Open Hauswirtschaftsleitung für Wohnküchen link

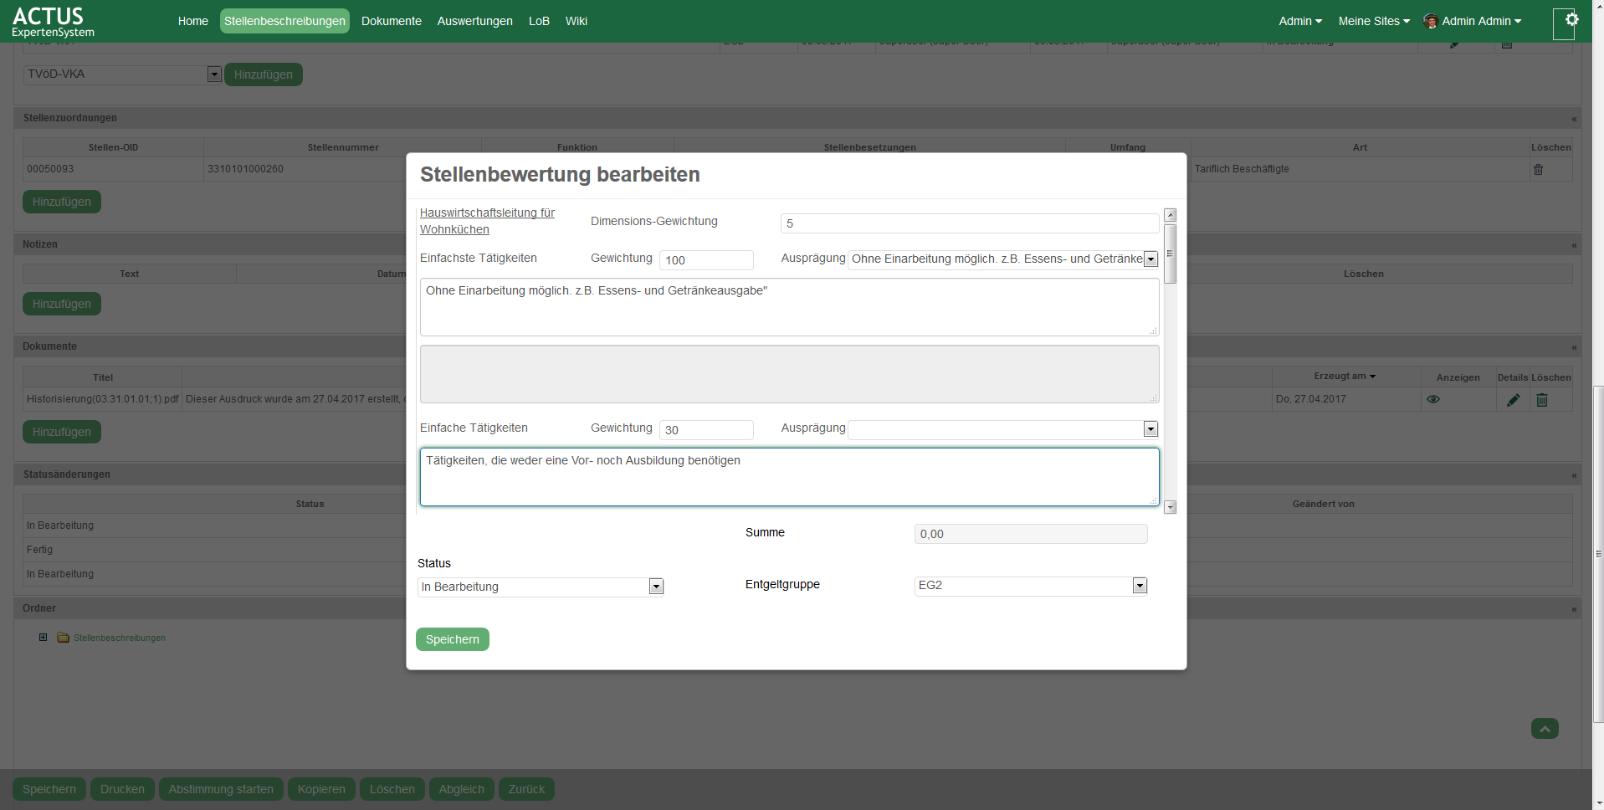click(x=487, y=221)
